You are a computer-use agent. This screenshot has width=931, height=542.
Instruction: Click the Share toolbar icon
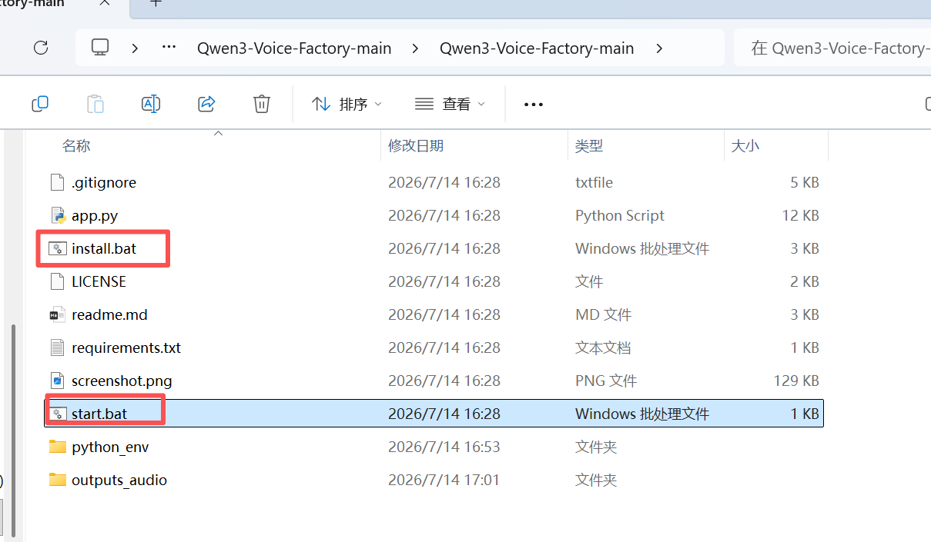(x=206, y=104)
